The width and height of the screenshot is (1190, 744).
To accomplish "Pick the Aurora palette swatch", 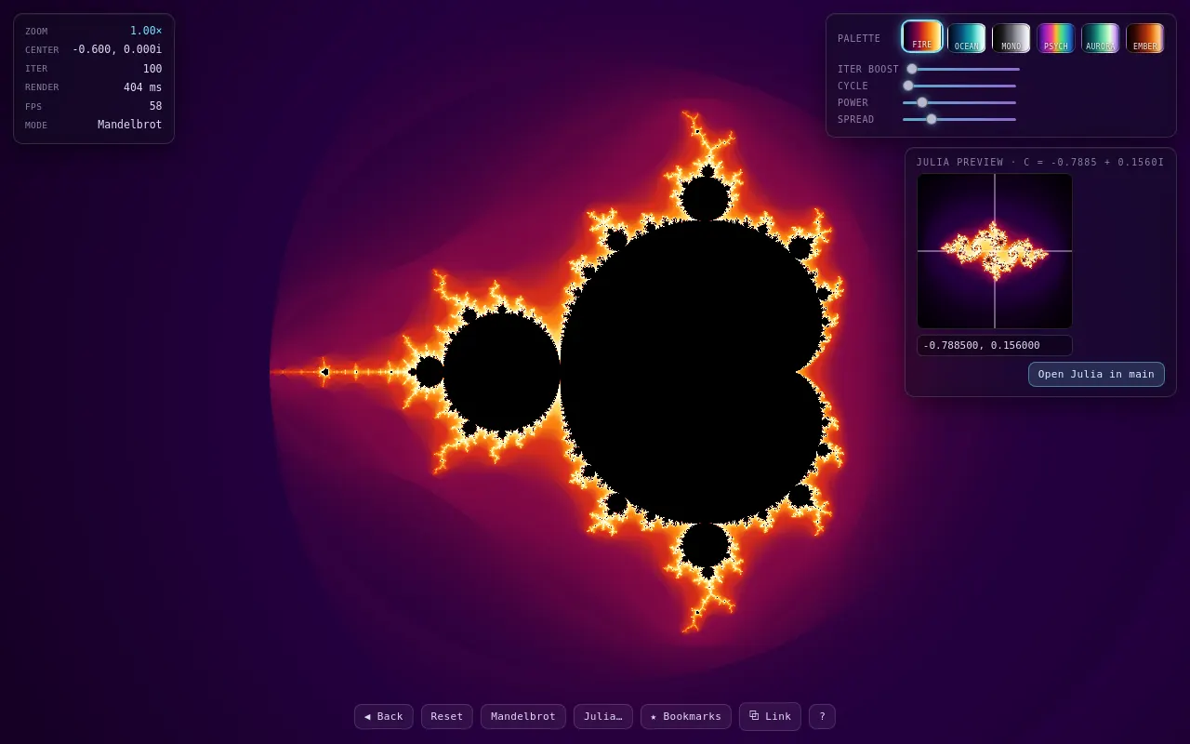I will [x=1101, y=38].
